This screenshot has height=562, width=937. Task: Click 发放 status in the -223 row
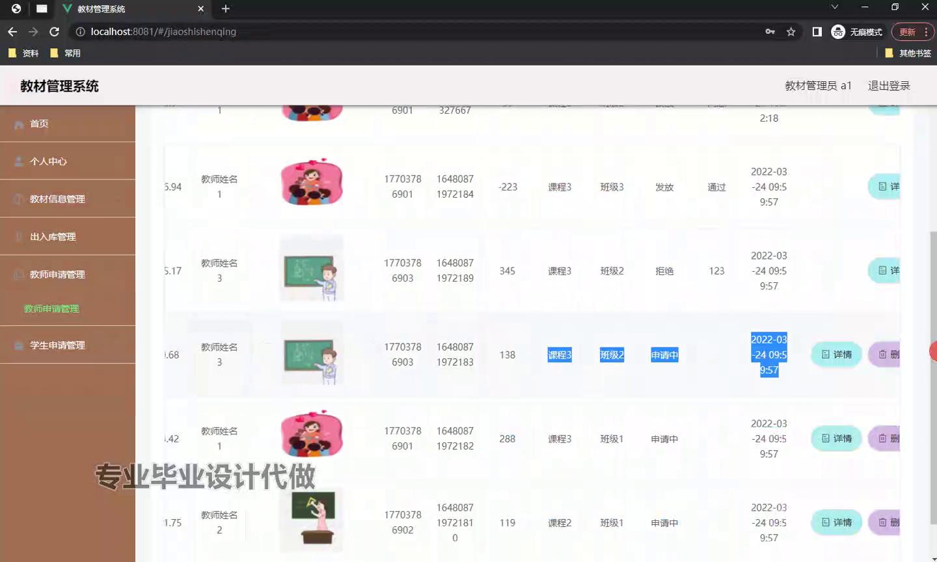click(664, 187)
